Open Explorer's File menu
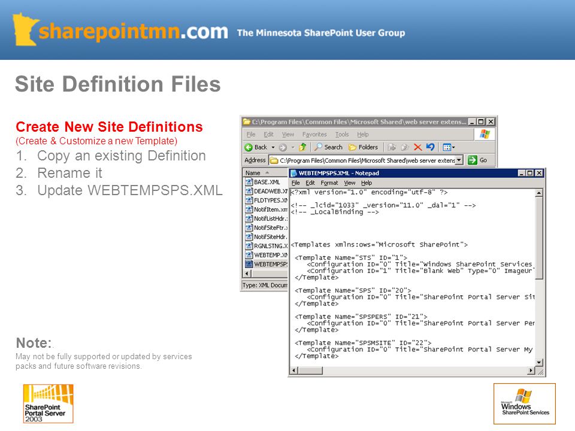The height and width of the screenshot is (431, 575). click(x=251, y=135)
